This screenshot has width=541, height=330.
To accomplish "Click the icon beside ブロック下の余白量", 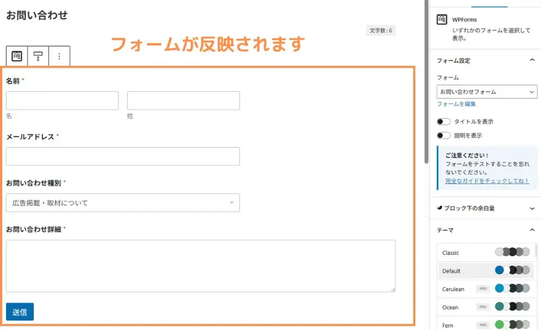I will (439, 208).
